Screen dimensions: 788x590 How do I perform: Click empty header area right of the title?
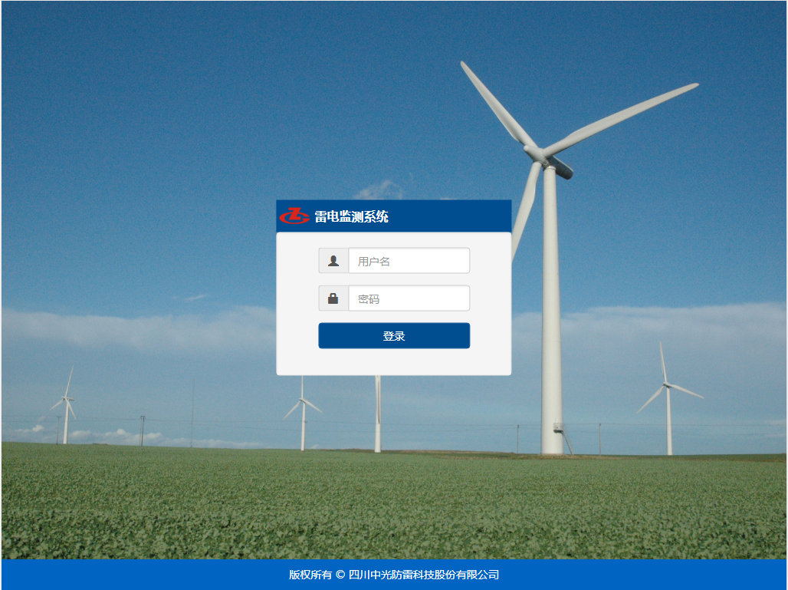click(452, 216)
